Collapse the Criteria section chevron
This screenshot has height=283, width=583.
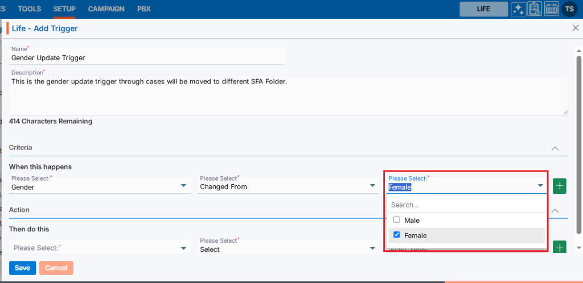click(556, 148)
